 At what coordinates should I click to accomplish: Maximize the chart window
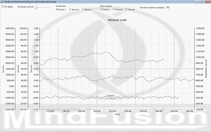pyautogui.click(x=202, y=2)
